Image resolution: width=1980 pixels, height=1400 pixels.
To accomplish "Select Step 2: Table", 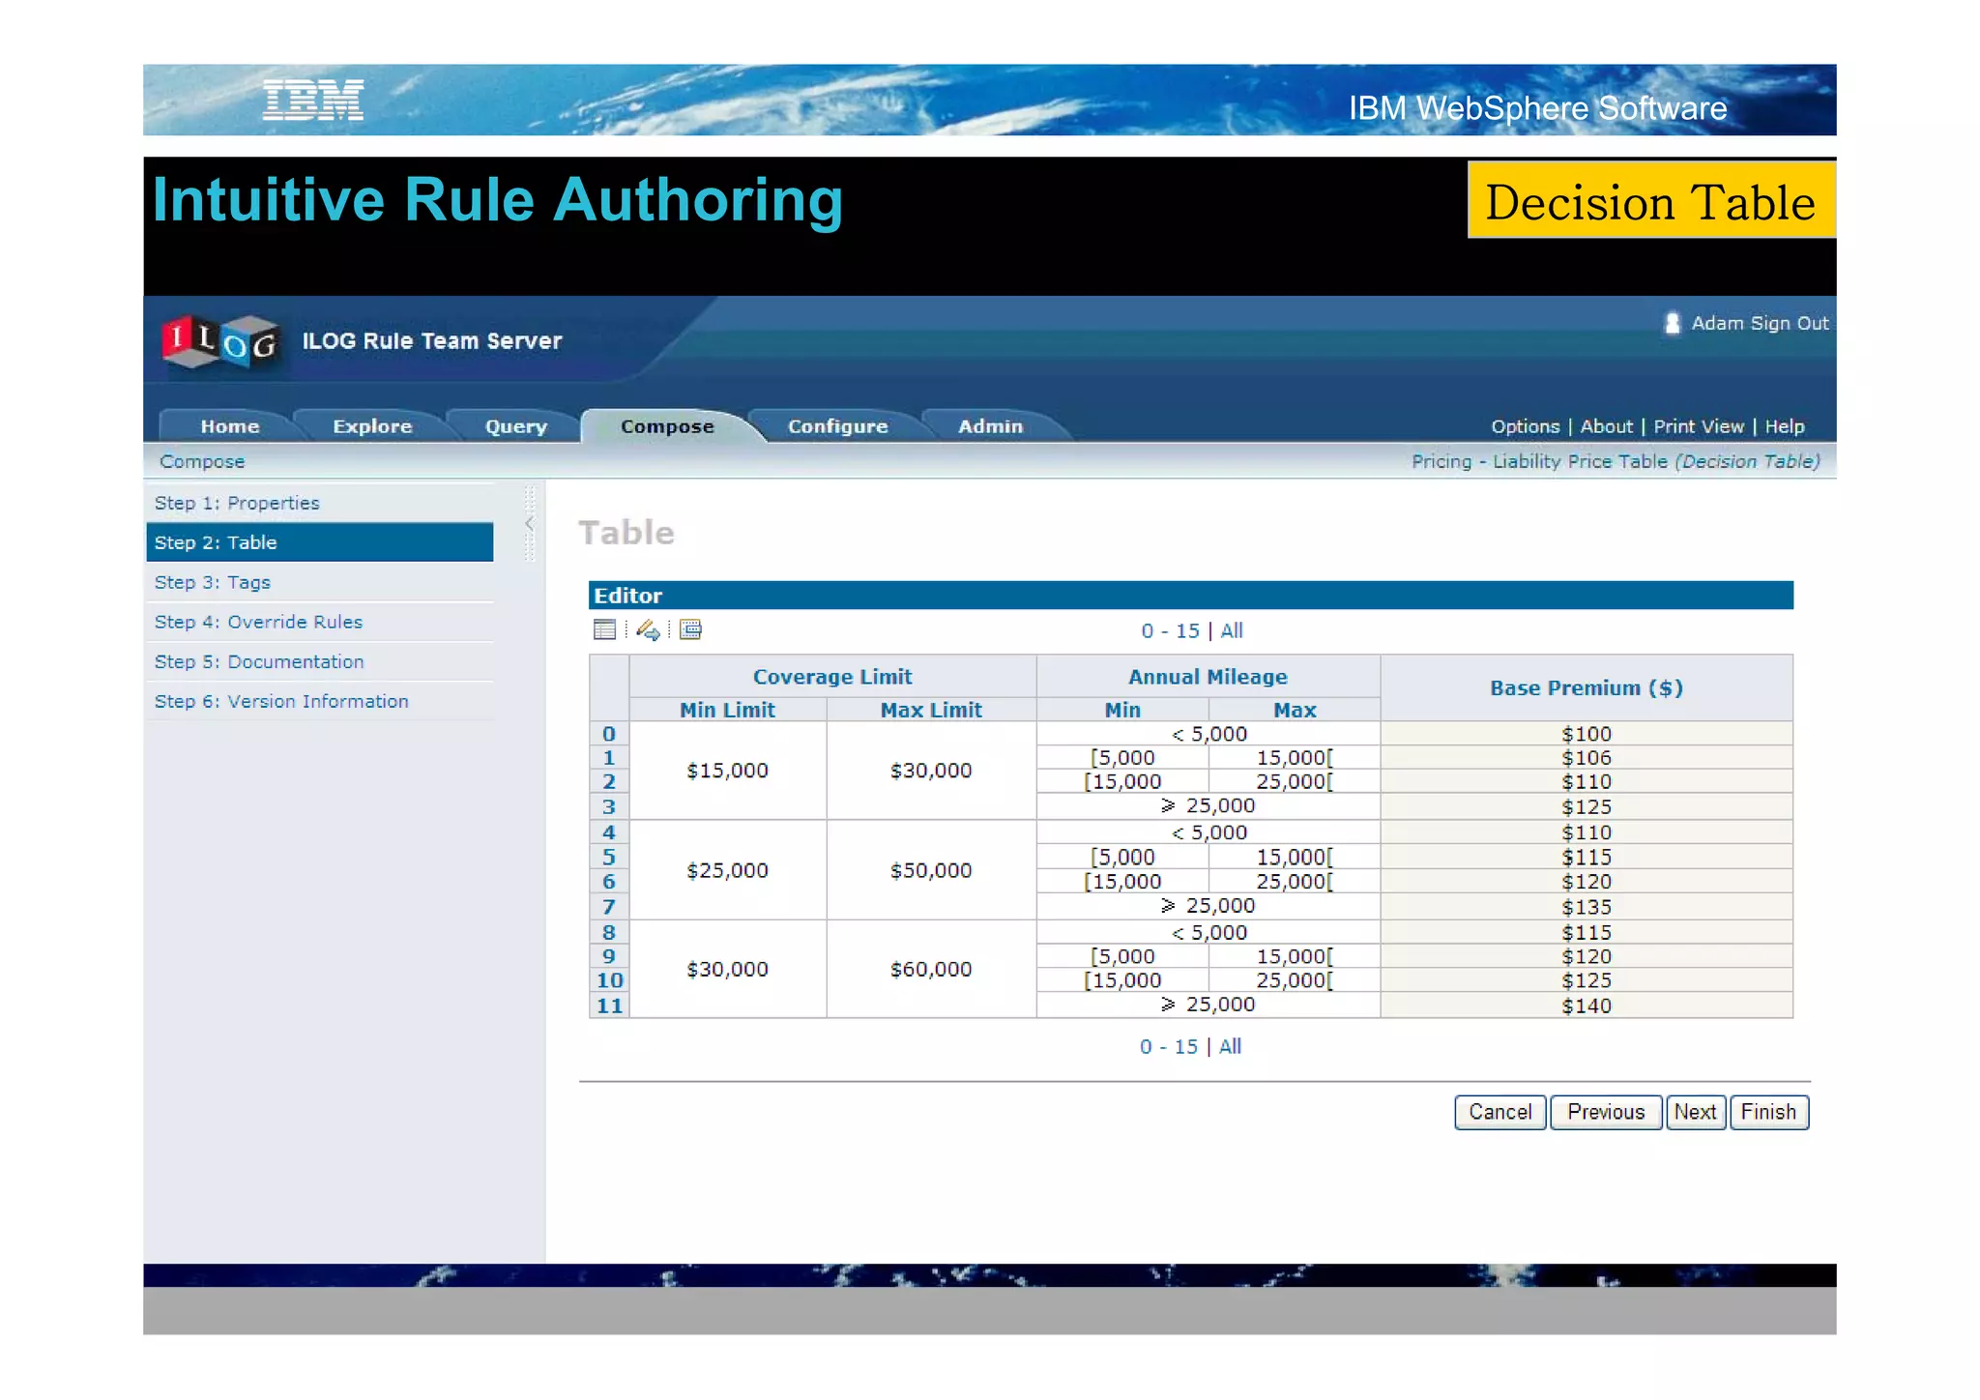I will tap(319, 542).
